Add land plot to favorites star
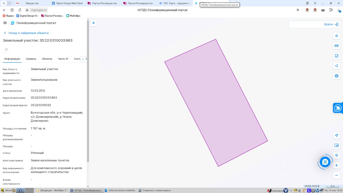Image resolution: width=343 pixels, height=193 pixels. 6,49
